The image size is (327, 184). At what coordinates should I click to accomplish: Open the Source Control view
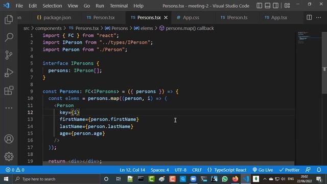(x=9, y=55)
